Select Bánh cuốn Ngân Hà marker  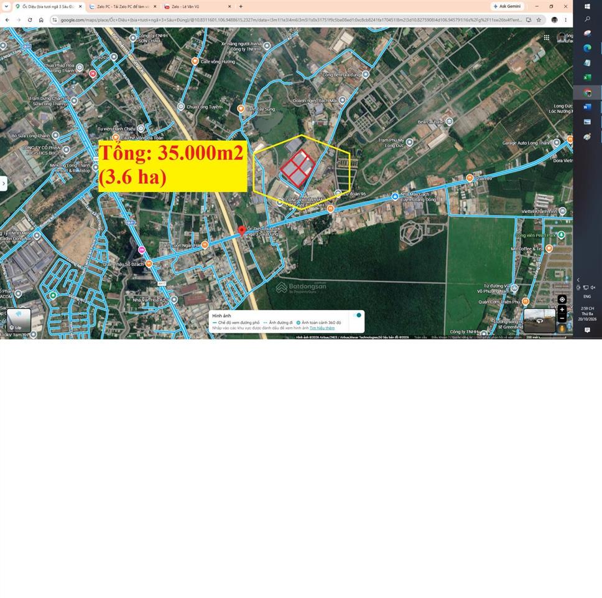205,245
